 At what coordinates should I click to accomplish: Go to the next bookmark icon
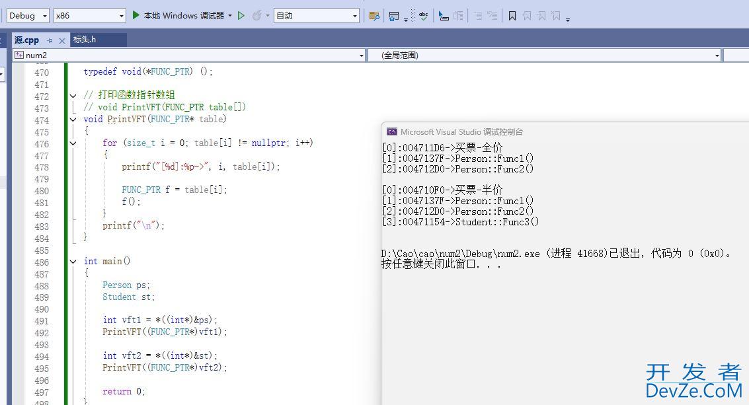pyautogui.click(x=541, y=17)
